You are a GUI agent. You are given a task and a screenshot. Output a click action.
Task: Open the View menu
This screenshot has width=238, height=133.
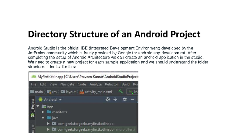[53, 84]
